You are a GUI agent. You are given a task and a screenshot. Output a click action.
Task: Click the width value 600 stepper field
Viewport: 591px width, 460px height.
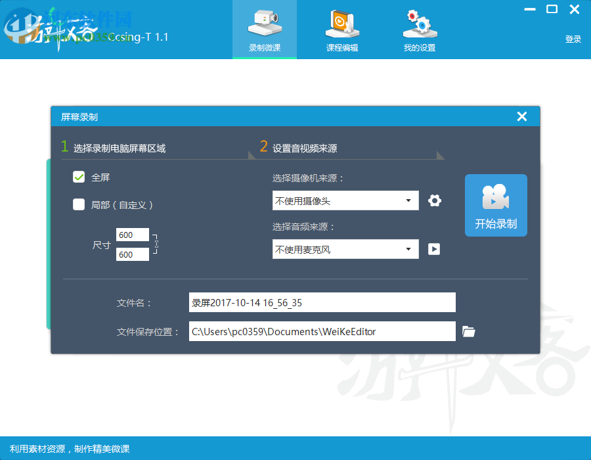pyautogui.click(x=131, y=235)
